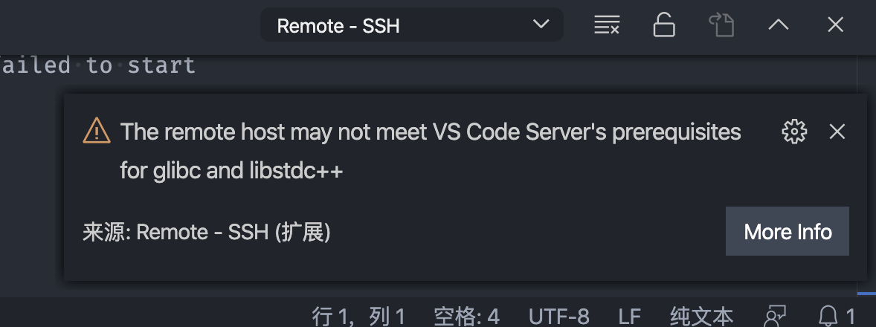Click the 来源: Remote - SSH (扩展) source label
This screenshot has height=327, width=876.
point(207,232)
